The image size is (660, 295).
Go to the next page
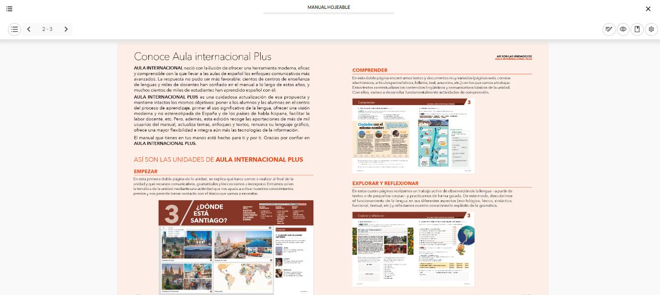(66, 29)
